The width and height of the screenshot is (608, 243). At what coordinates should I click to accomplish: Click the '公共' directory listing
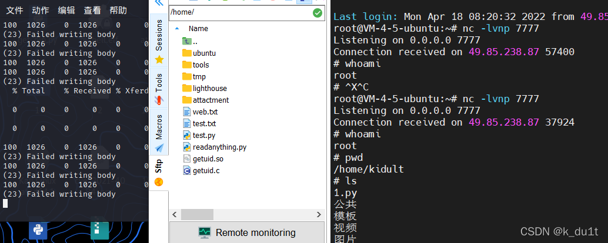click(x=345, y=204)
